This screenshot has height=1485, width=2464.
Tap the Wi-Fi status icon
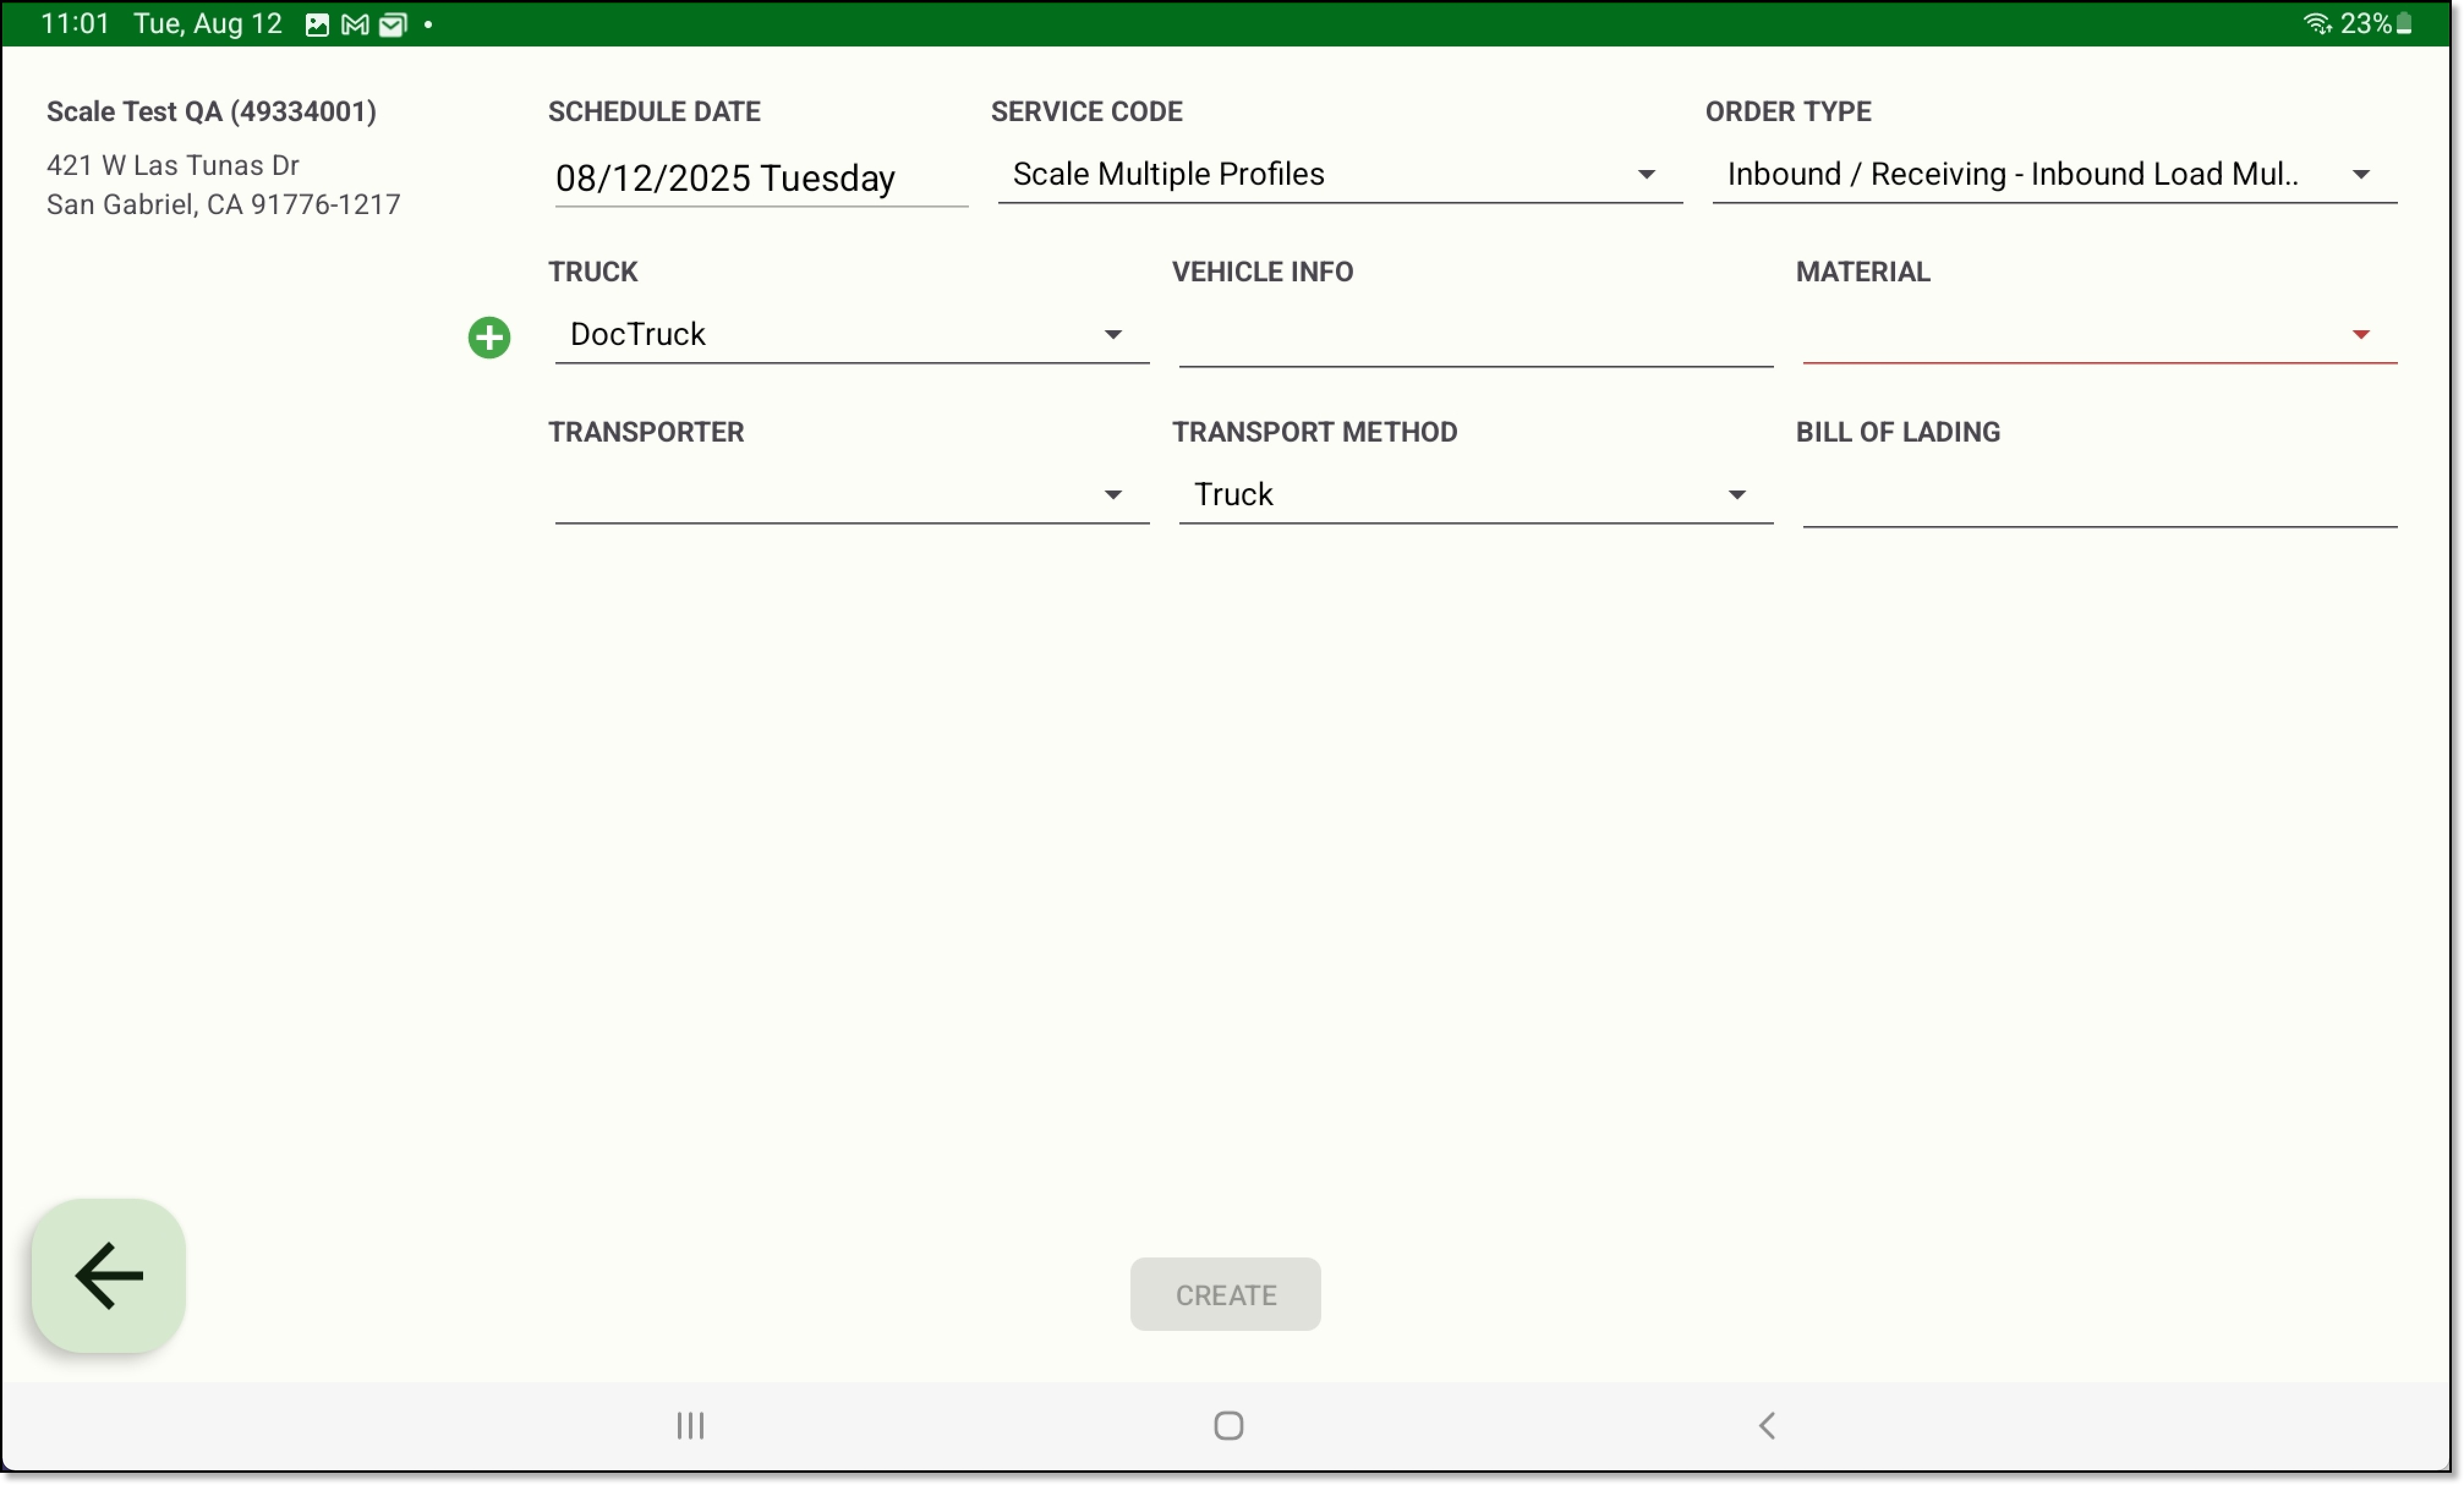2316,23
